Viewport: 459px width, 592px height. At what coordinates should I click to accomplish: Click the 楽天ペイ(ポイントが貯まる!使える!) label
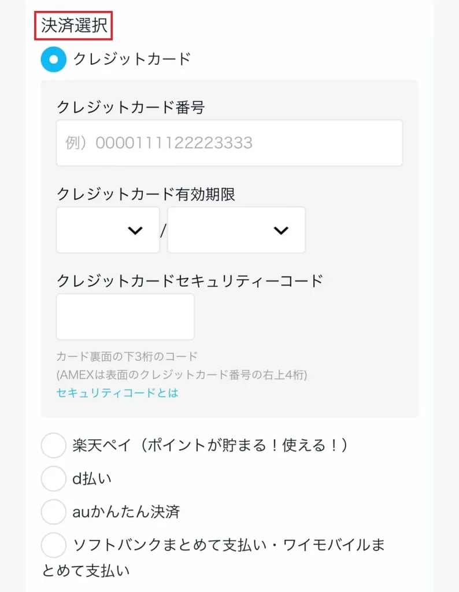210,446
